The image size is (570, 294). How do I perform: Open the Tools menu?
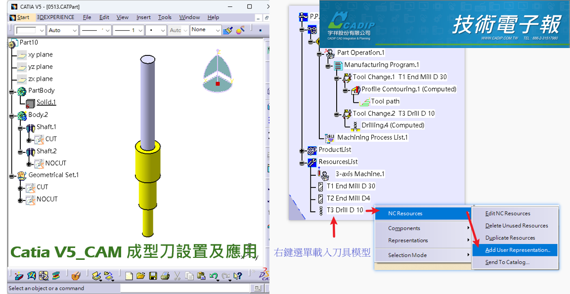click(165, 17)
